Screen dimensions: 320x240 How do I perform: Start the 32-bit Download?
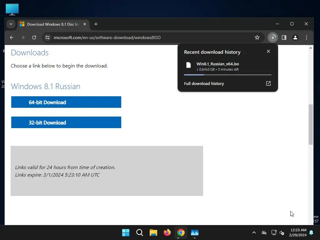[66, 122]
